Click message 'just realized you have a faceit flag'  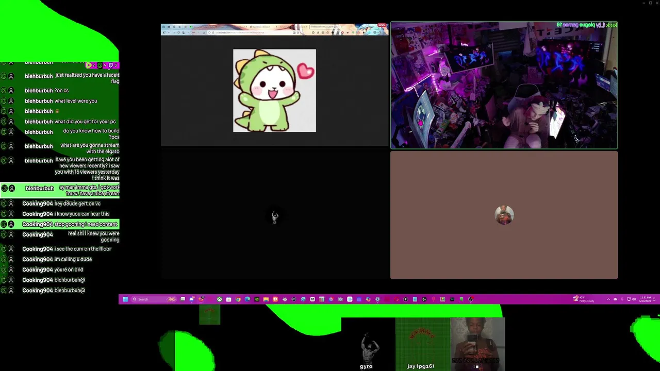pyautogui.click(x=87, y=78)
